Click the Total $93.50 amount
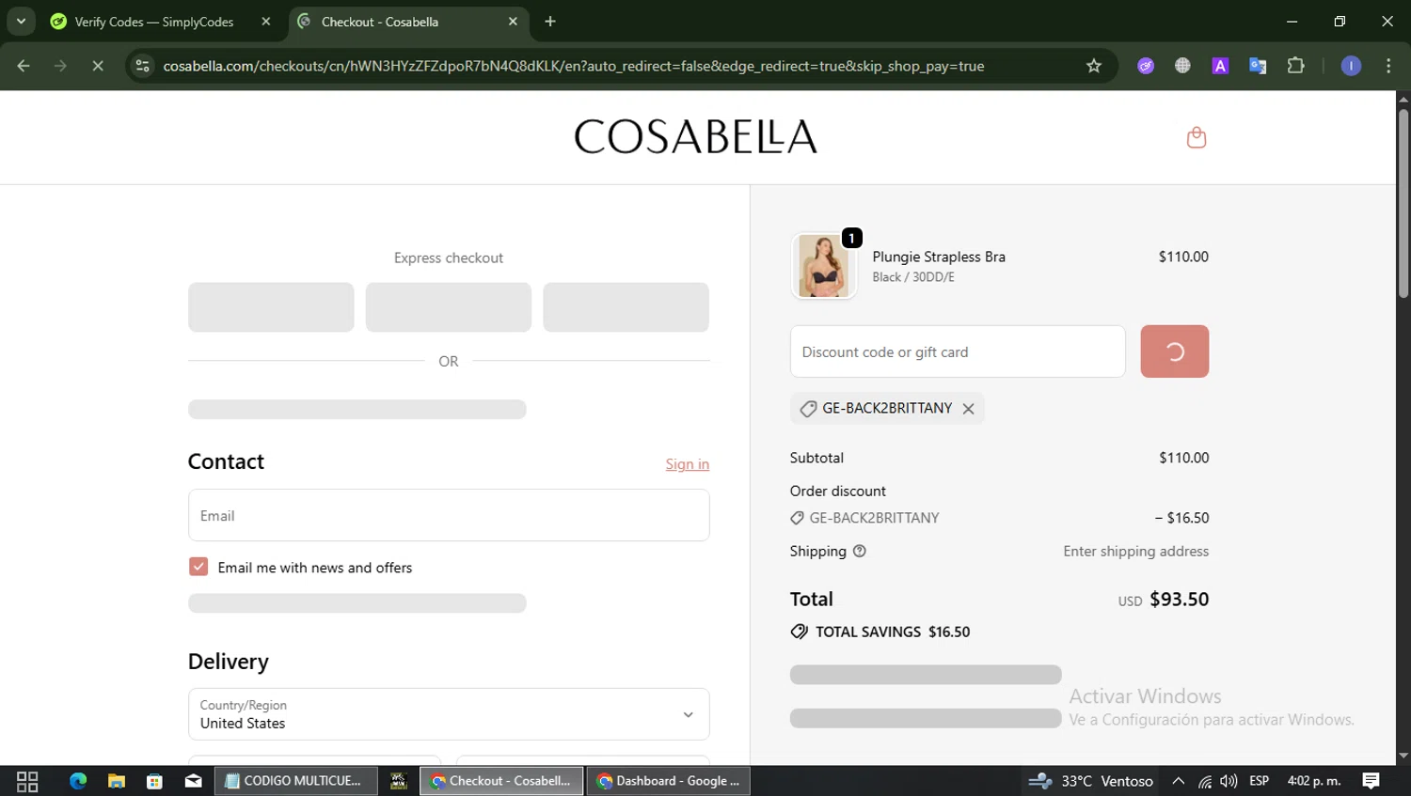1411x796 pixels. (1179, 600)
